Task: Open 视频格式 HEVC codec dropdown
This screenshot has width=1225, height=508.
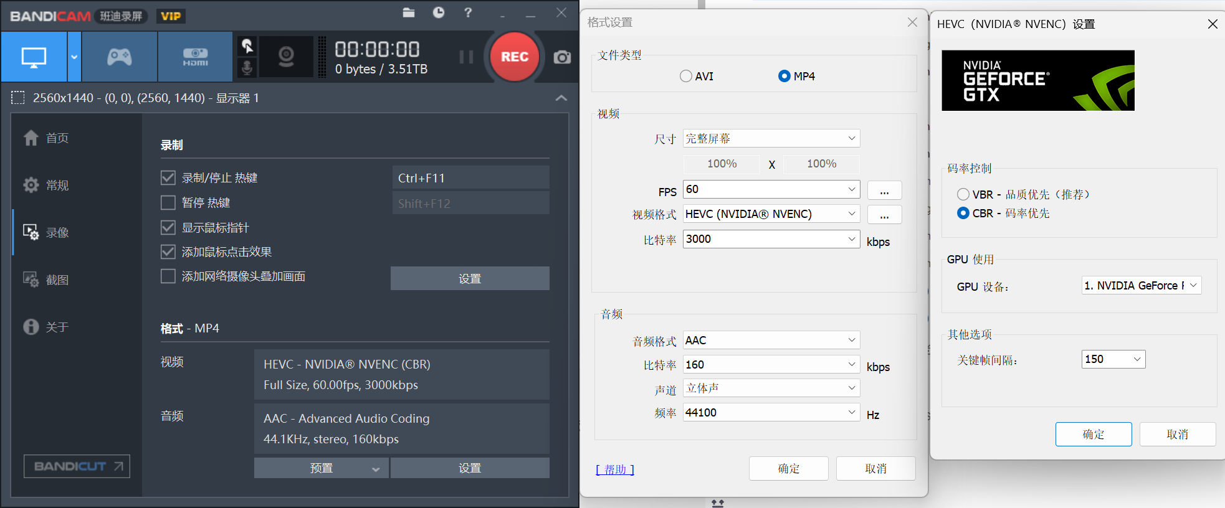Action: pyautogui.click(x=771, y=214)
